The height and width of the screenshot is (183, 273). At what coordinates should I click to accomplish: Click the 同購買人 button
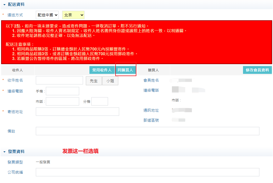pyautogui.click(x=125, y=70)
